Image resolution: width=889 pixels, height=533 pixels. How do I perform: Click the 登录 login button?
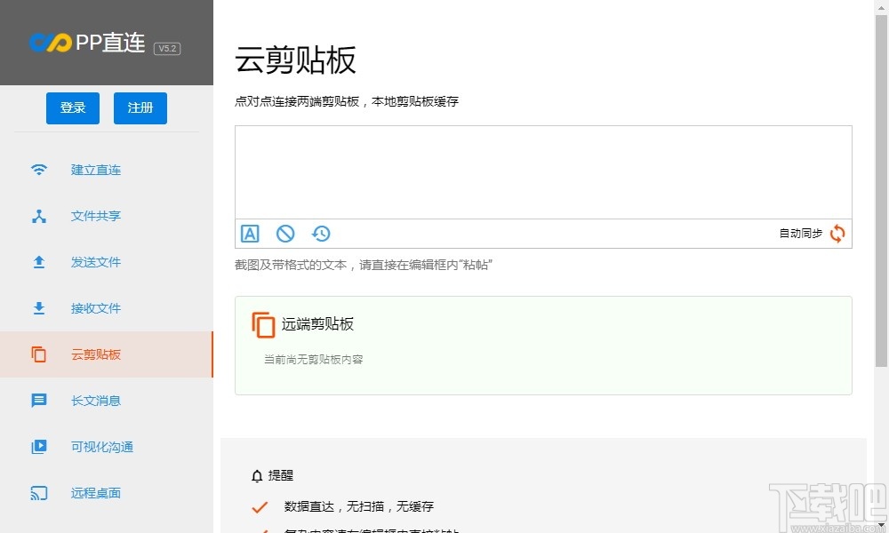click(x=72, y=107)
